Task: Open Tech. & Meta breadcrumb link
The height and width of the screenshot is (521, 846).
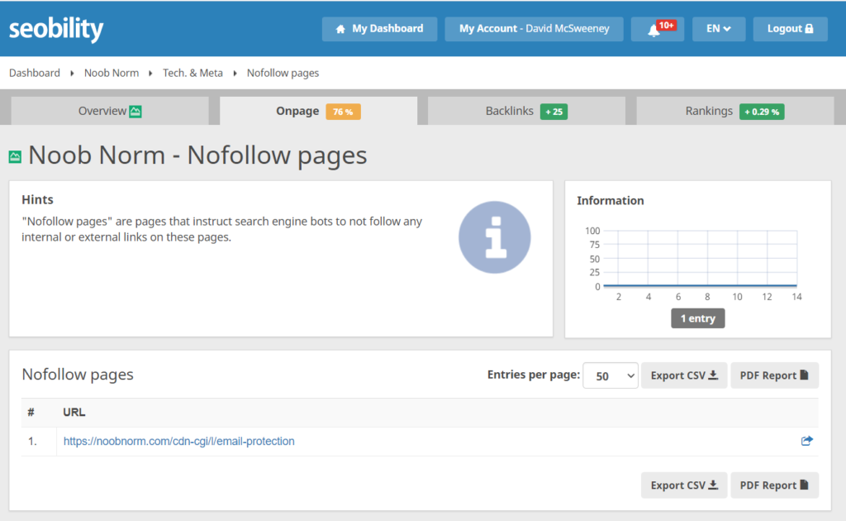Action: click(x=192, y=73)
